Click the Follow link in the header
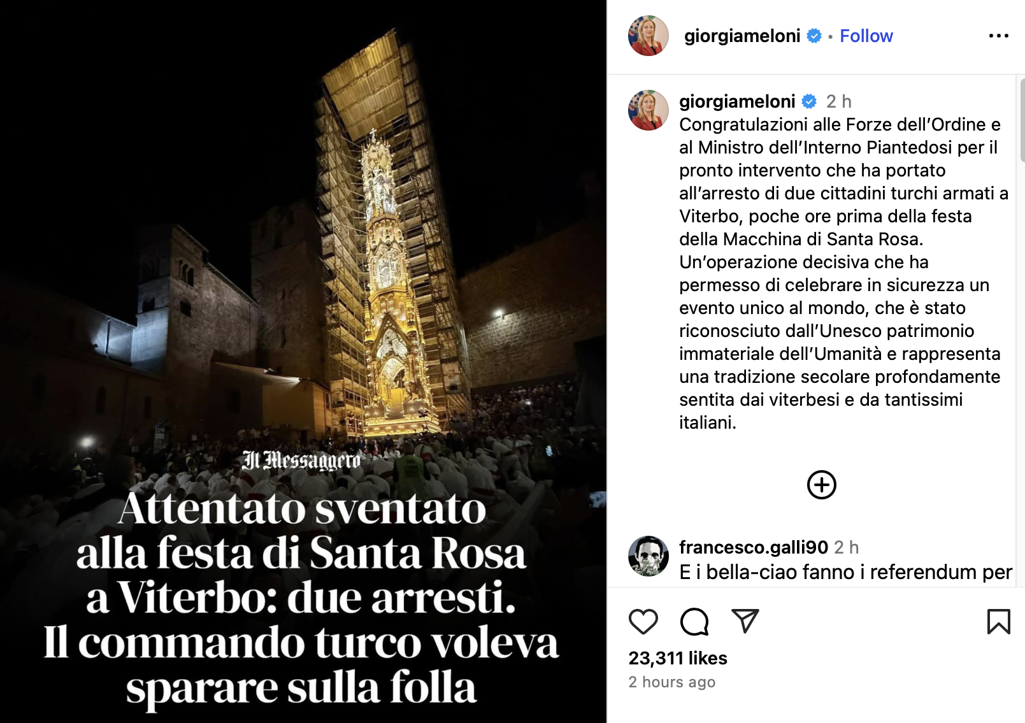Viewport: 1025px width, 723px height. (x=866, y=36)
